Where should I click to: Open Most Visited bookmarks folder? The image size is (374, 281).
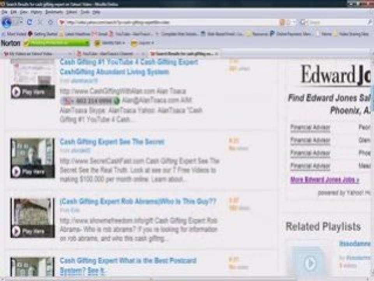(x=14, y=34)
